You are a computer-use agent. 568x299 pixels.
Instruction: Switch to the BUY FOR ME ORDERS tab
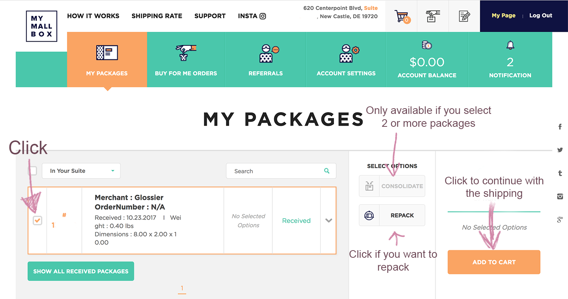(x=186, y=59)
